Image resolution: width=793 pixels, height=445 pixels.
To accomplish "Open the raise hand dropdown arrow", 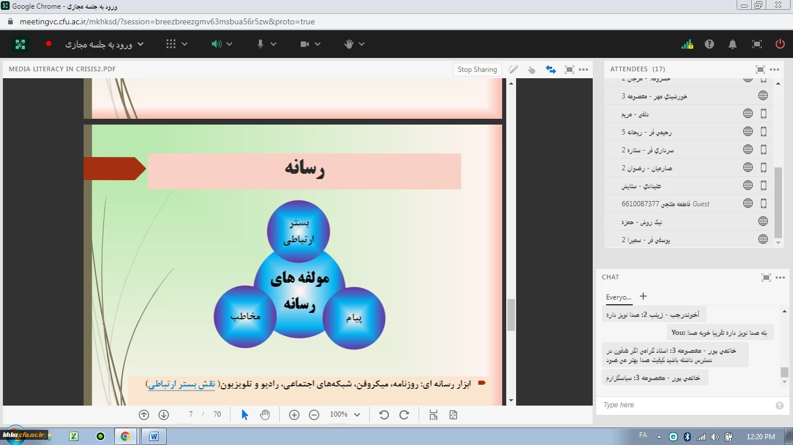I will click(x=362, y=44).
